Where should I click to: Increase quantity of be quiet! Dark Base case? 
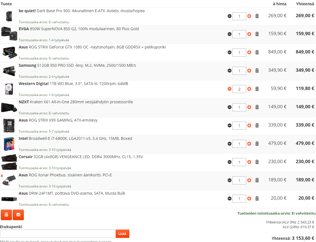click(249, 16)
